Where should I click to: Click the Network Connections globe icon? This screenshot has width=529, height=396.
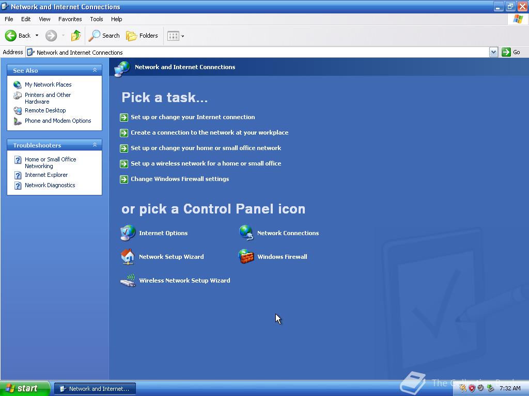(x=246, y=233)
